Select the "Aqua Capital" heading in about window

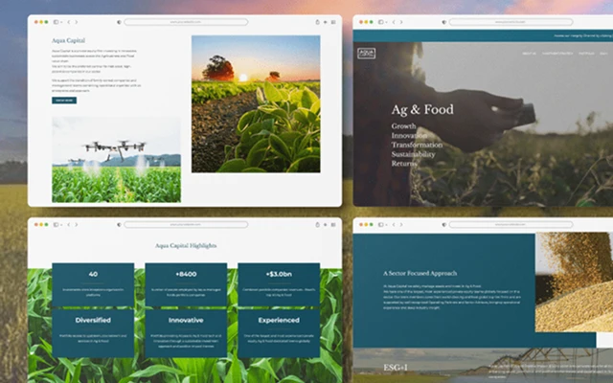tap(68, 40)
